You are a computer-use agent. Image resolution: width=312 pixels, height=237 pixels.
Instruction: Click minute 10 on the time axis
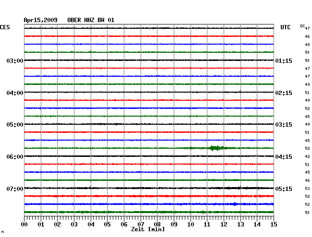191,225
